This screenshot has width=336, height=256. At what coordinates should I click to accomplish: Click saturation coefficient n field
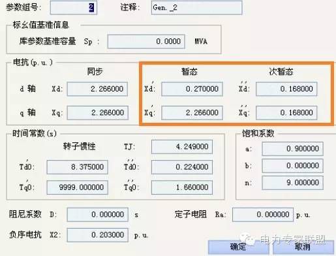coord(292,183)
